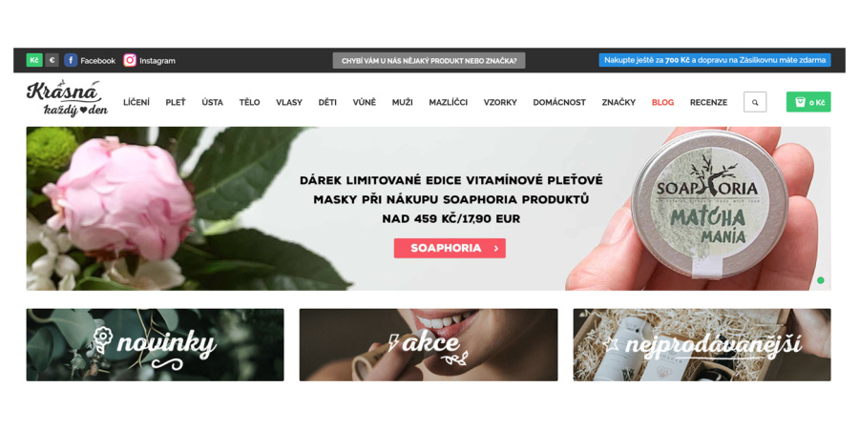Open the novinky category tile

point(155,345)
